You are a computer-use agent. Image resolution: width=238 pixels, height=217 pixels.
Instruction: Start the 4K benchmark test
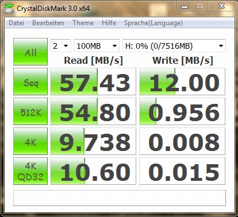tap(30, 141)
